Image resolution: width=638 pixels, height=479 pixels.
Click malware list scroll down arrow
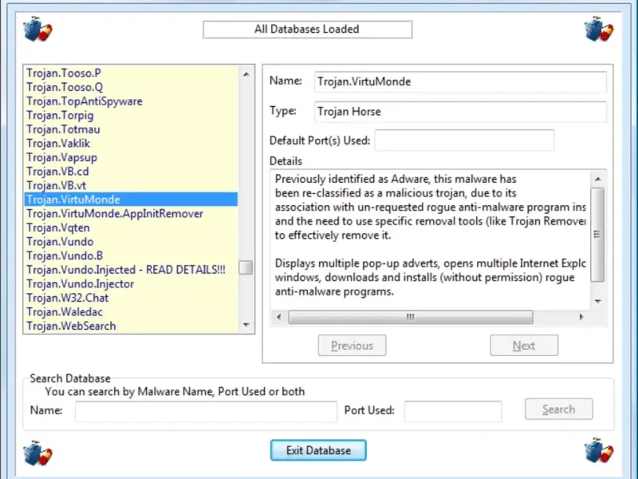click(x=246, y=325)
